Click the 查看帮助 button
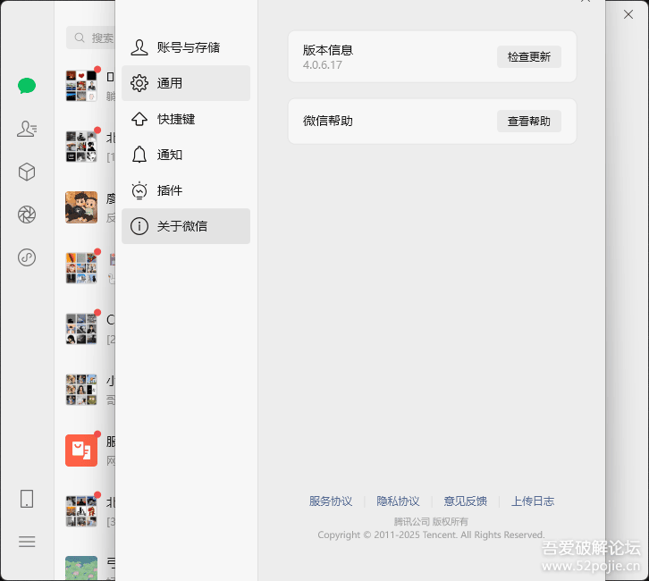This screenshot has width=649, height=581. tap(529, 122)
